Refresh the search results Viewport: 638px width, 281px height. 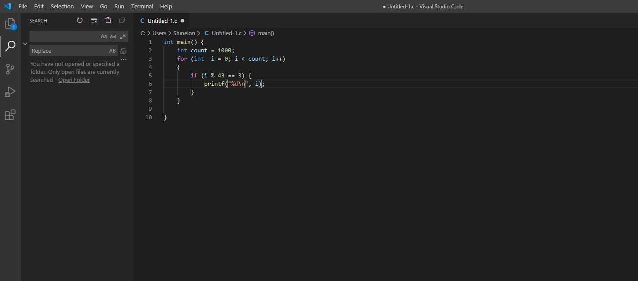[x=80, y=20]
